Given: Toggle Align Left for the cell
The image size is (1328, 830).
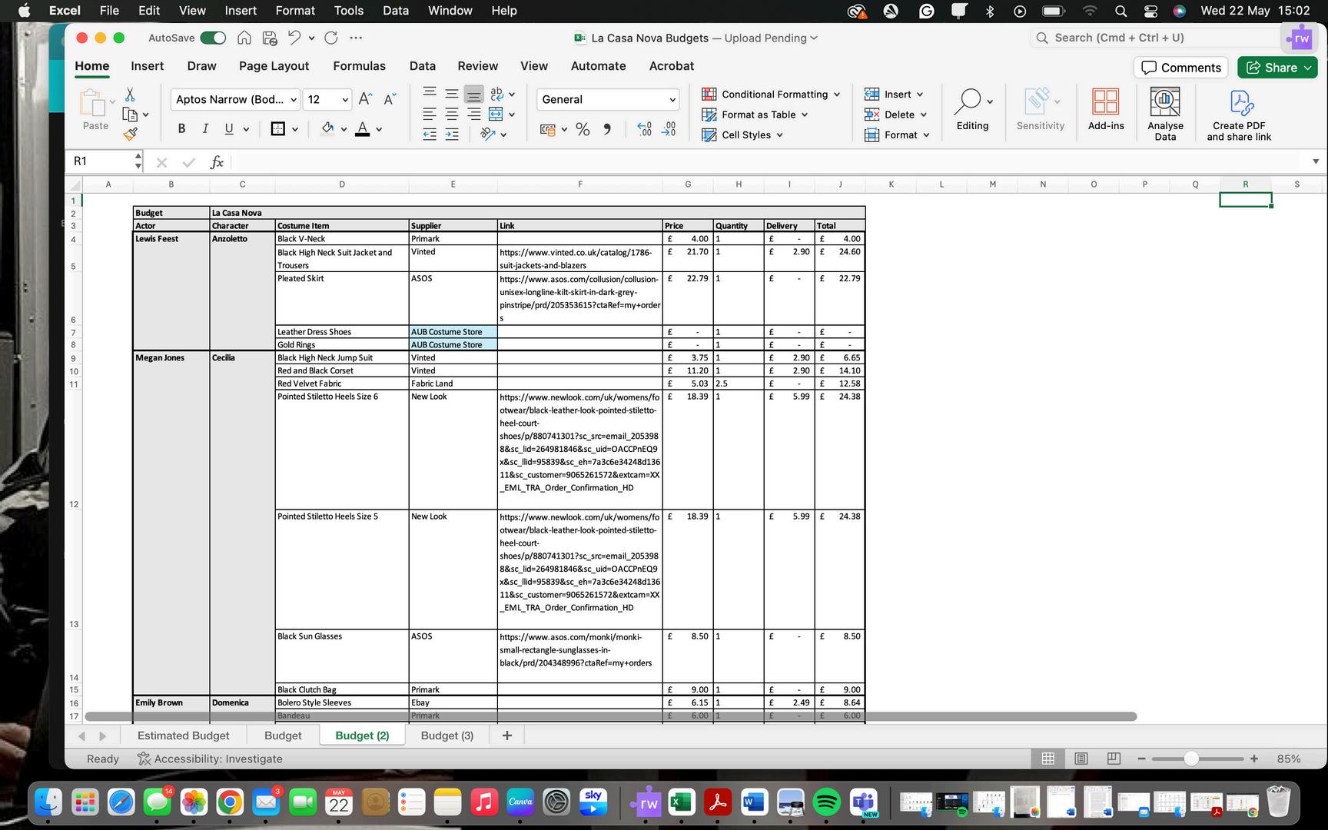Looking at the screenshot, I should tap(430, 114).
